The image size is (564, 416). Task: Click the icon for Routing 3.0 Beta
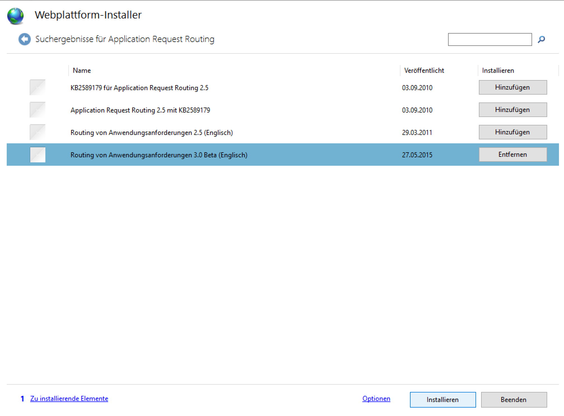pyautogui.click(x=38, y=155)
